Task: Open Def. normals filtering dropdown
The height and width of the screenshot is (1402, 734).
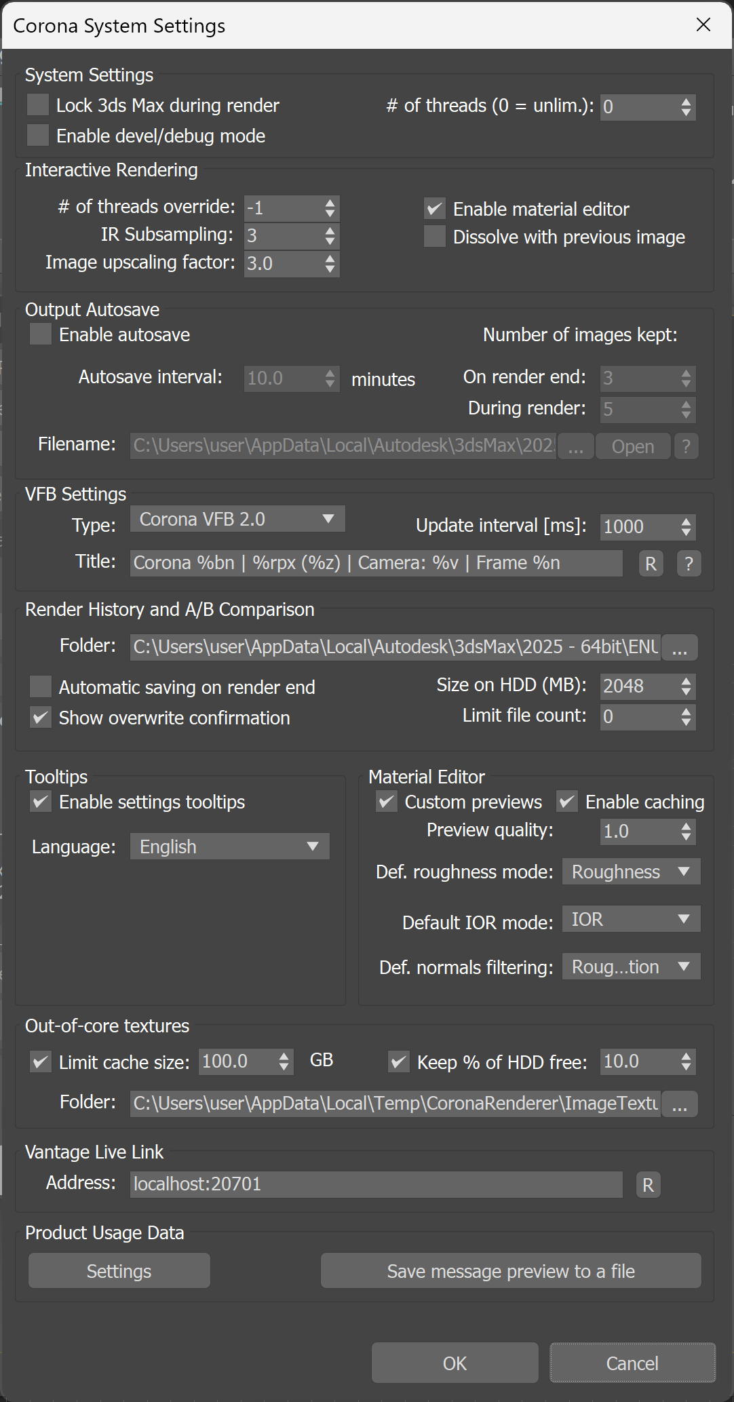Action: pyautogui.click(x=632, y=967)
